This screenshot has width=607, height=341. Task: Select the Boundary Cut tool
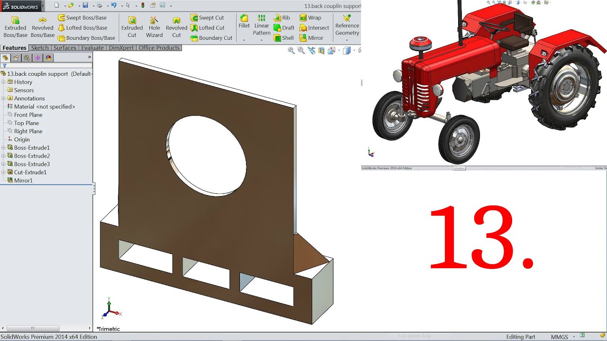click(211, 38)
